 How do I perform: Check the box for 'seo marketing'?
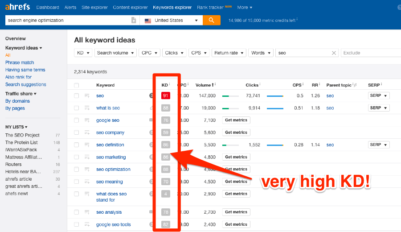coord(77,157)
